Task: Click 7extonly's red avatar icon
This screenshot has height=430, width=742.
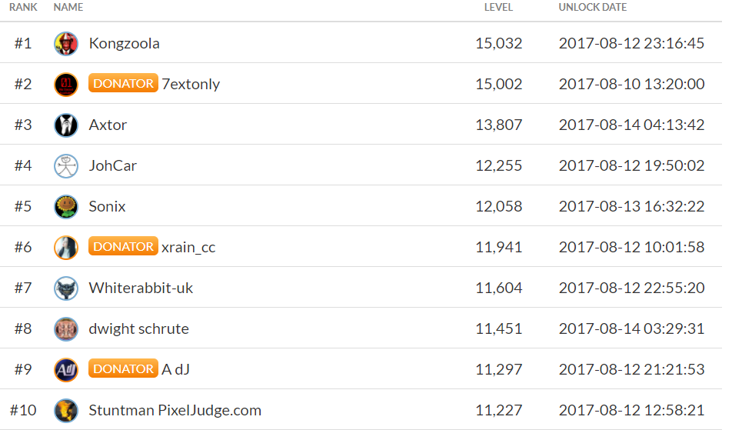Action: click(66, 85)
